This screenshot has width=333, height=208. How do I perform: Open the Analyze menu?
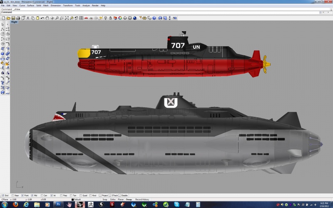pos(86,5)
